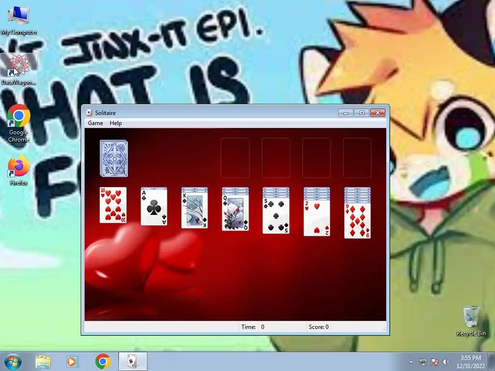Select the king of spades card
495x371 pixels.
194,210
